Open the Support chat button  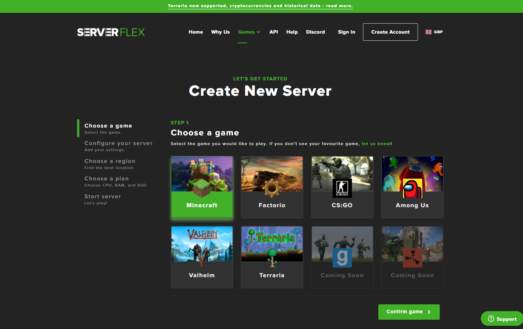(502, 319)
